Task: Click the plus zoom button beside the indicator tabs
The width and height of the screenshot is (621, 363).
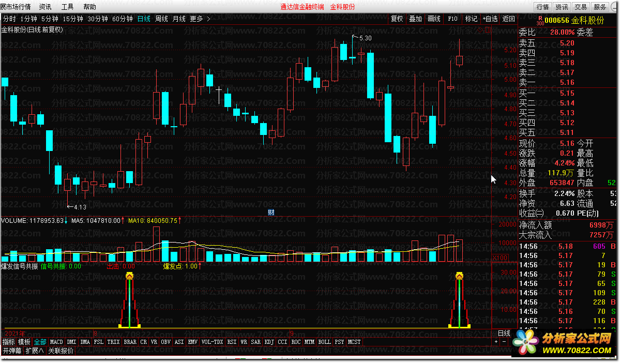Action: pyautogui.click(x=495, y=342)
